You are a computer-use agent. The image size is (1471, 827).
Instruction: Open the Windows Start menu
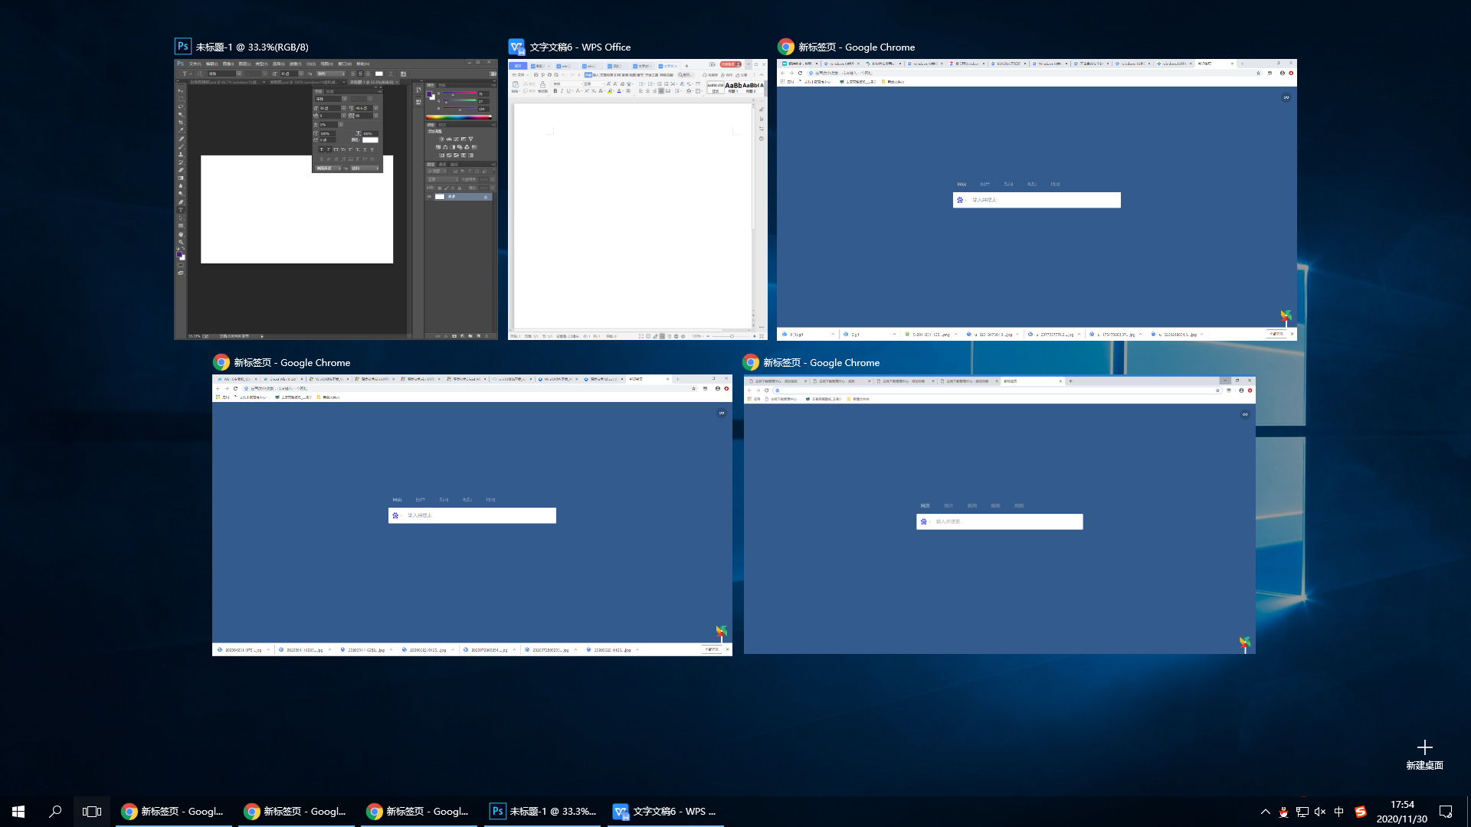18,812
